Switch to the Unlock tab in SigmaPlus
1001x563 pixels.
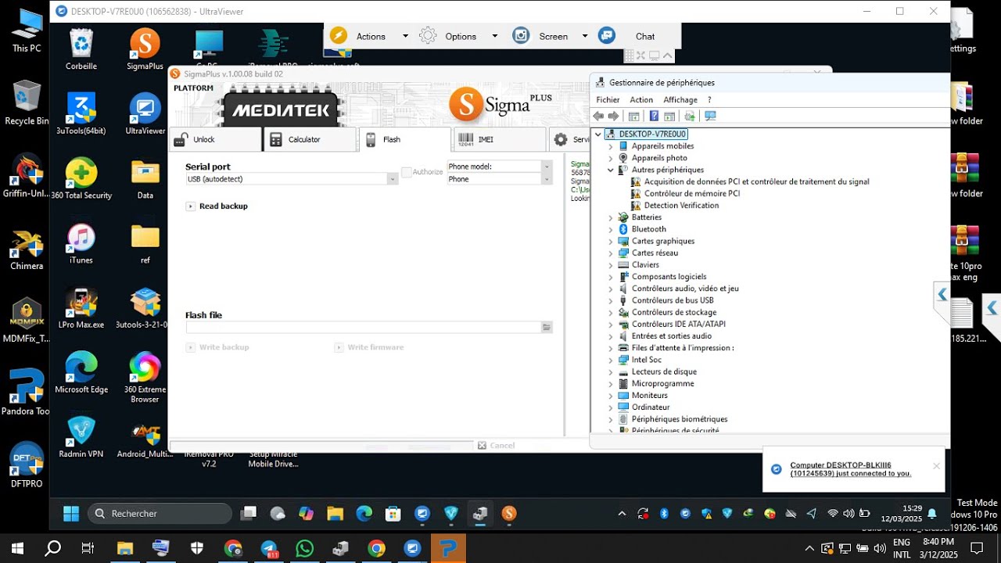click(x=215, y=139)
